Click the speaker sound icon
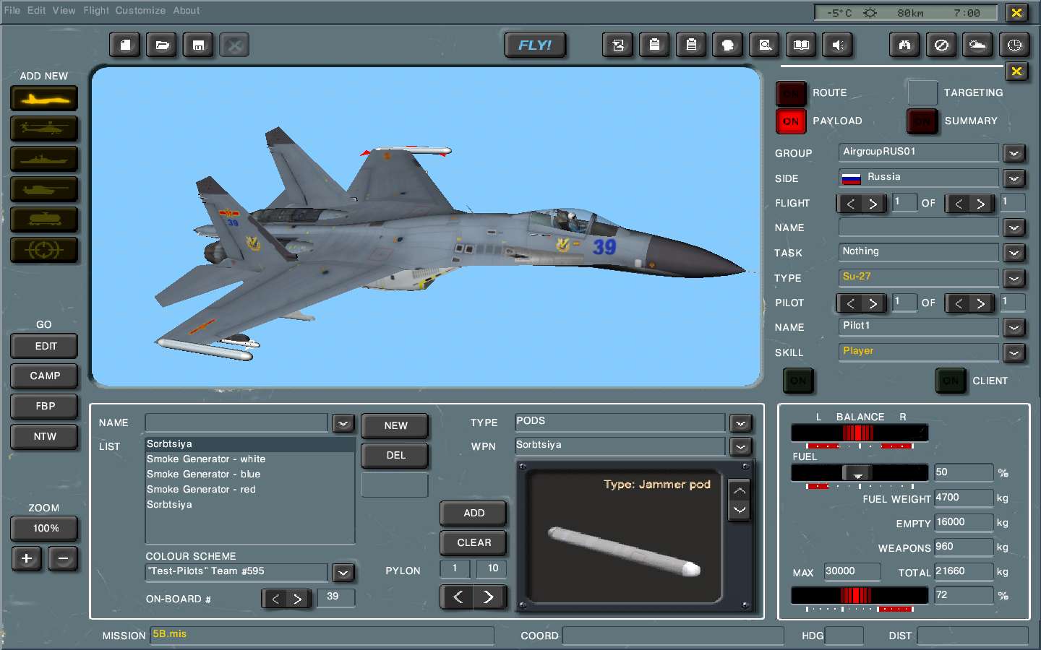 tap(838, 45)
